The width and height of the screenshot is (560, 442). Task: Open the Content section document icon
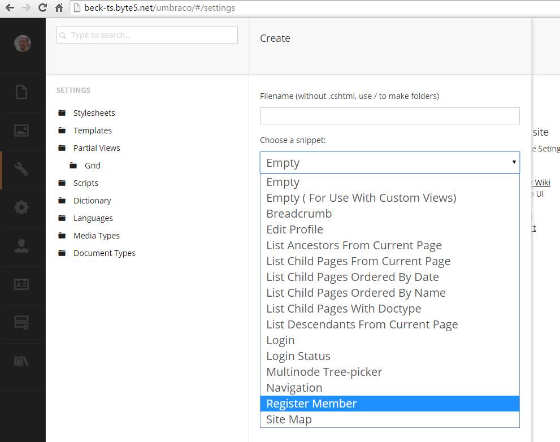(x=21, y=92)
